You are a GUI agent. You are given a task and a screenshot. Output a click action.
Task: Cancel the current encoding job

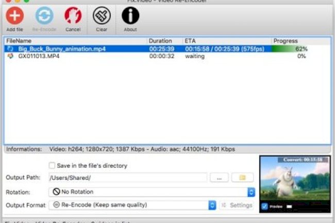[73, 15]
